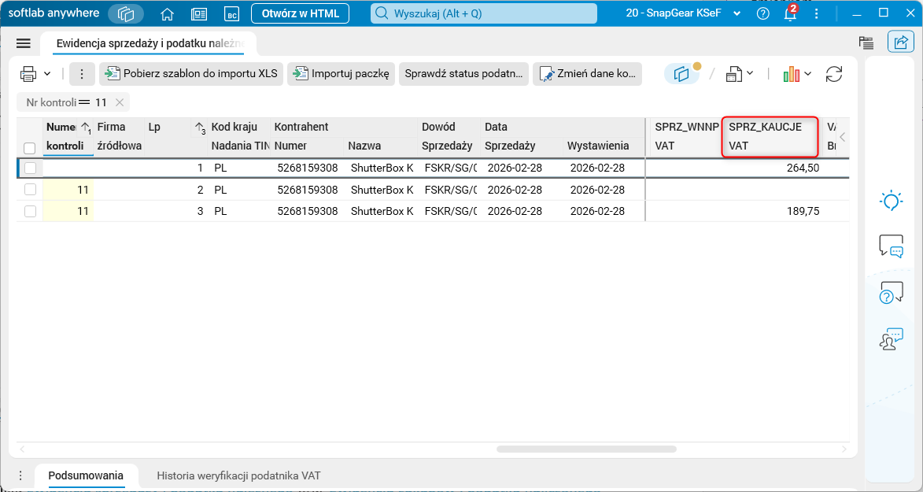
Task: Expand the columns using the header chevron arrow
Action: click(x=843, y=137)
